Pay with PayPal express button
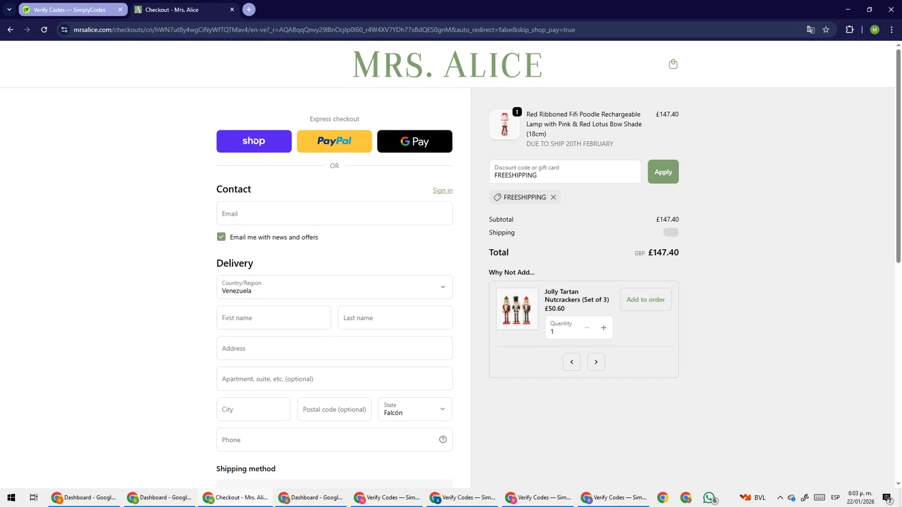The width and height of the screenshot is (902, 507). coord(334,141)
